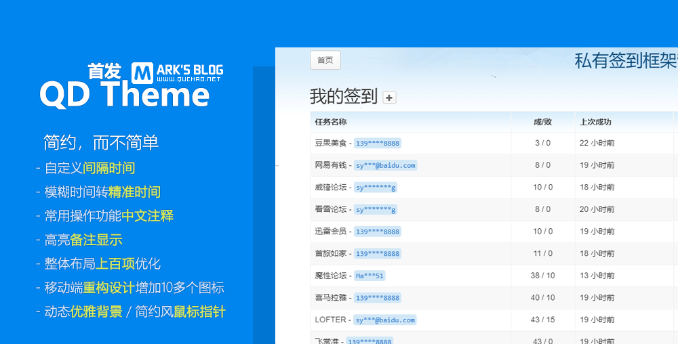Click the sy*******g tag beside 看雪论坛

tap(376, 210)
